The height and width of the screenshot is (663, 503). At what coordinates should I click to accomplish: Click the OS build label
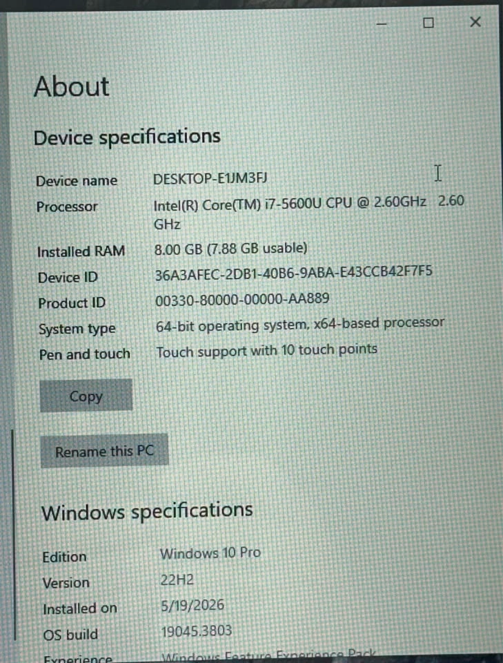coord(70,634)
